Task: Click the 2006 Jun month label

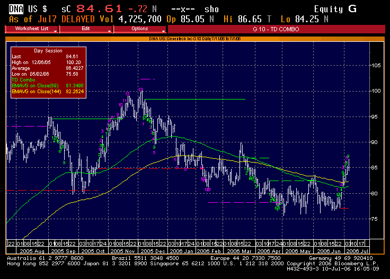Action: [x=329, y=251]
